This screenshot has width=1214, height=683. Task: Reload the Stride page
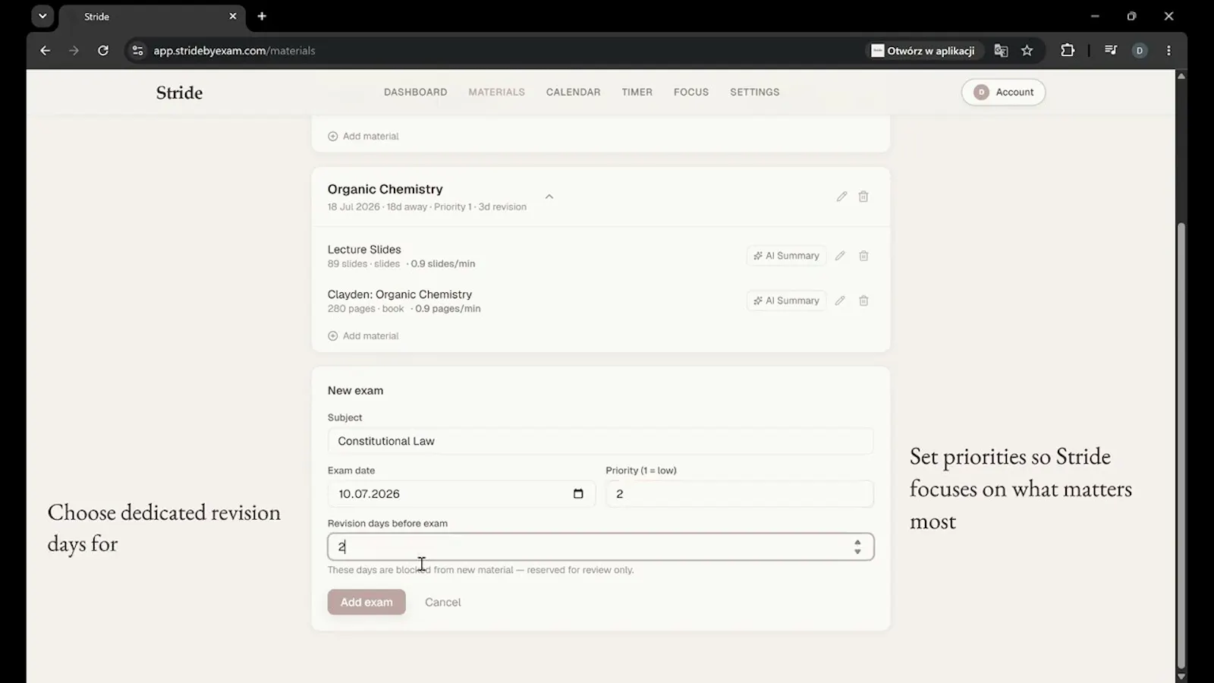pos(103,51)
